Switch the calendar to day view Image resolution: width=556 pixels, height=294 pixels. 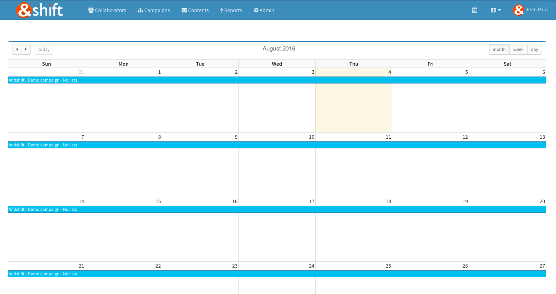coord(535,49)
